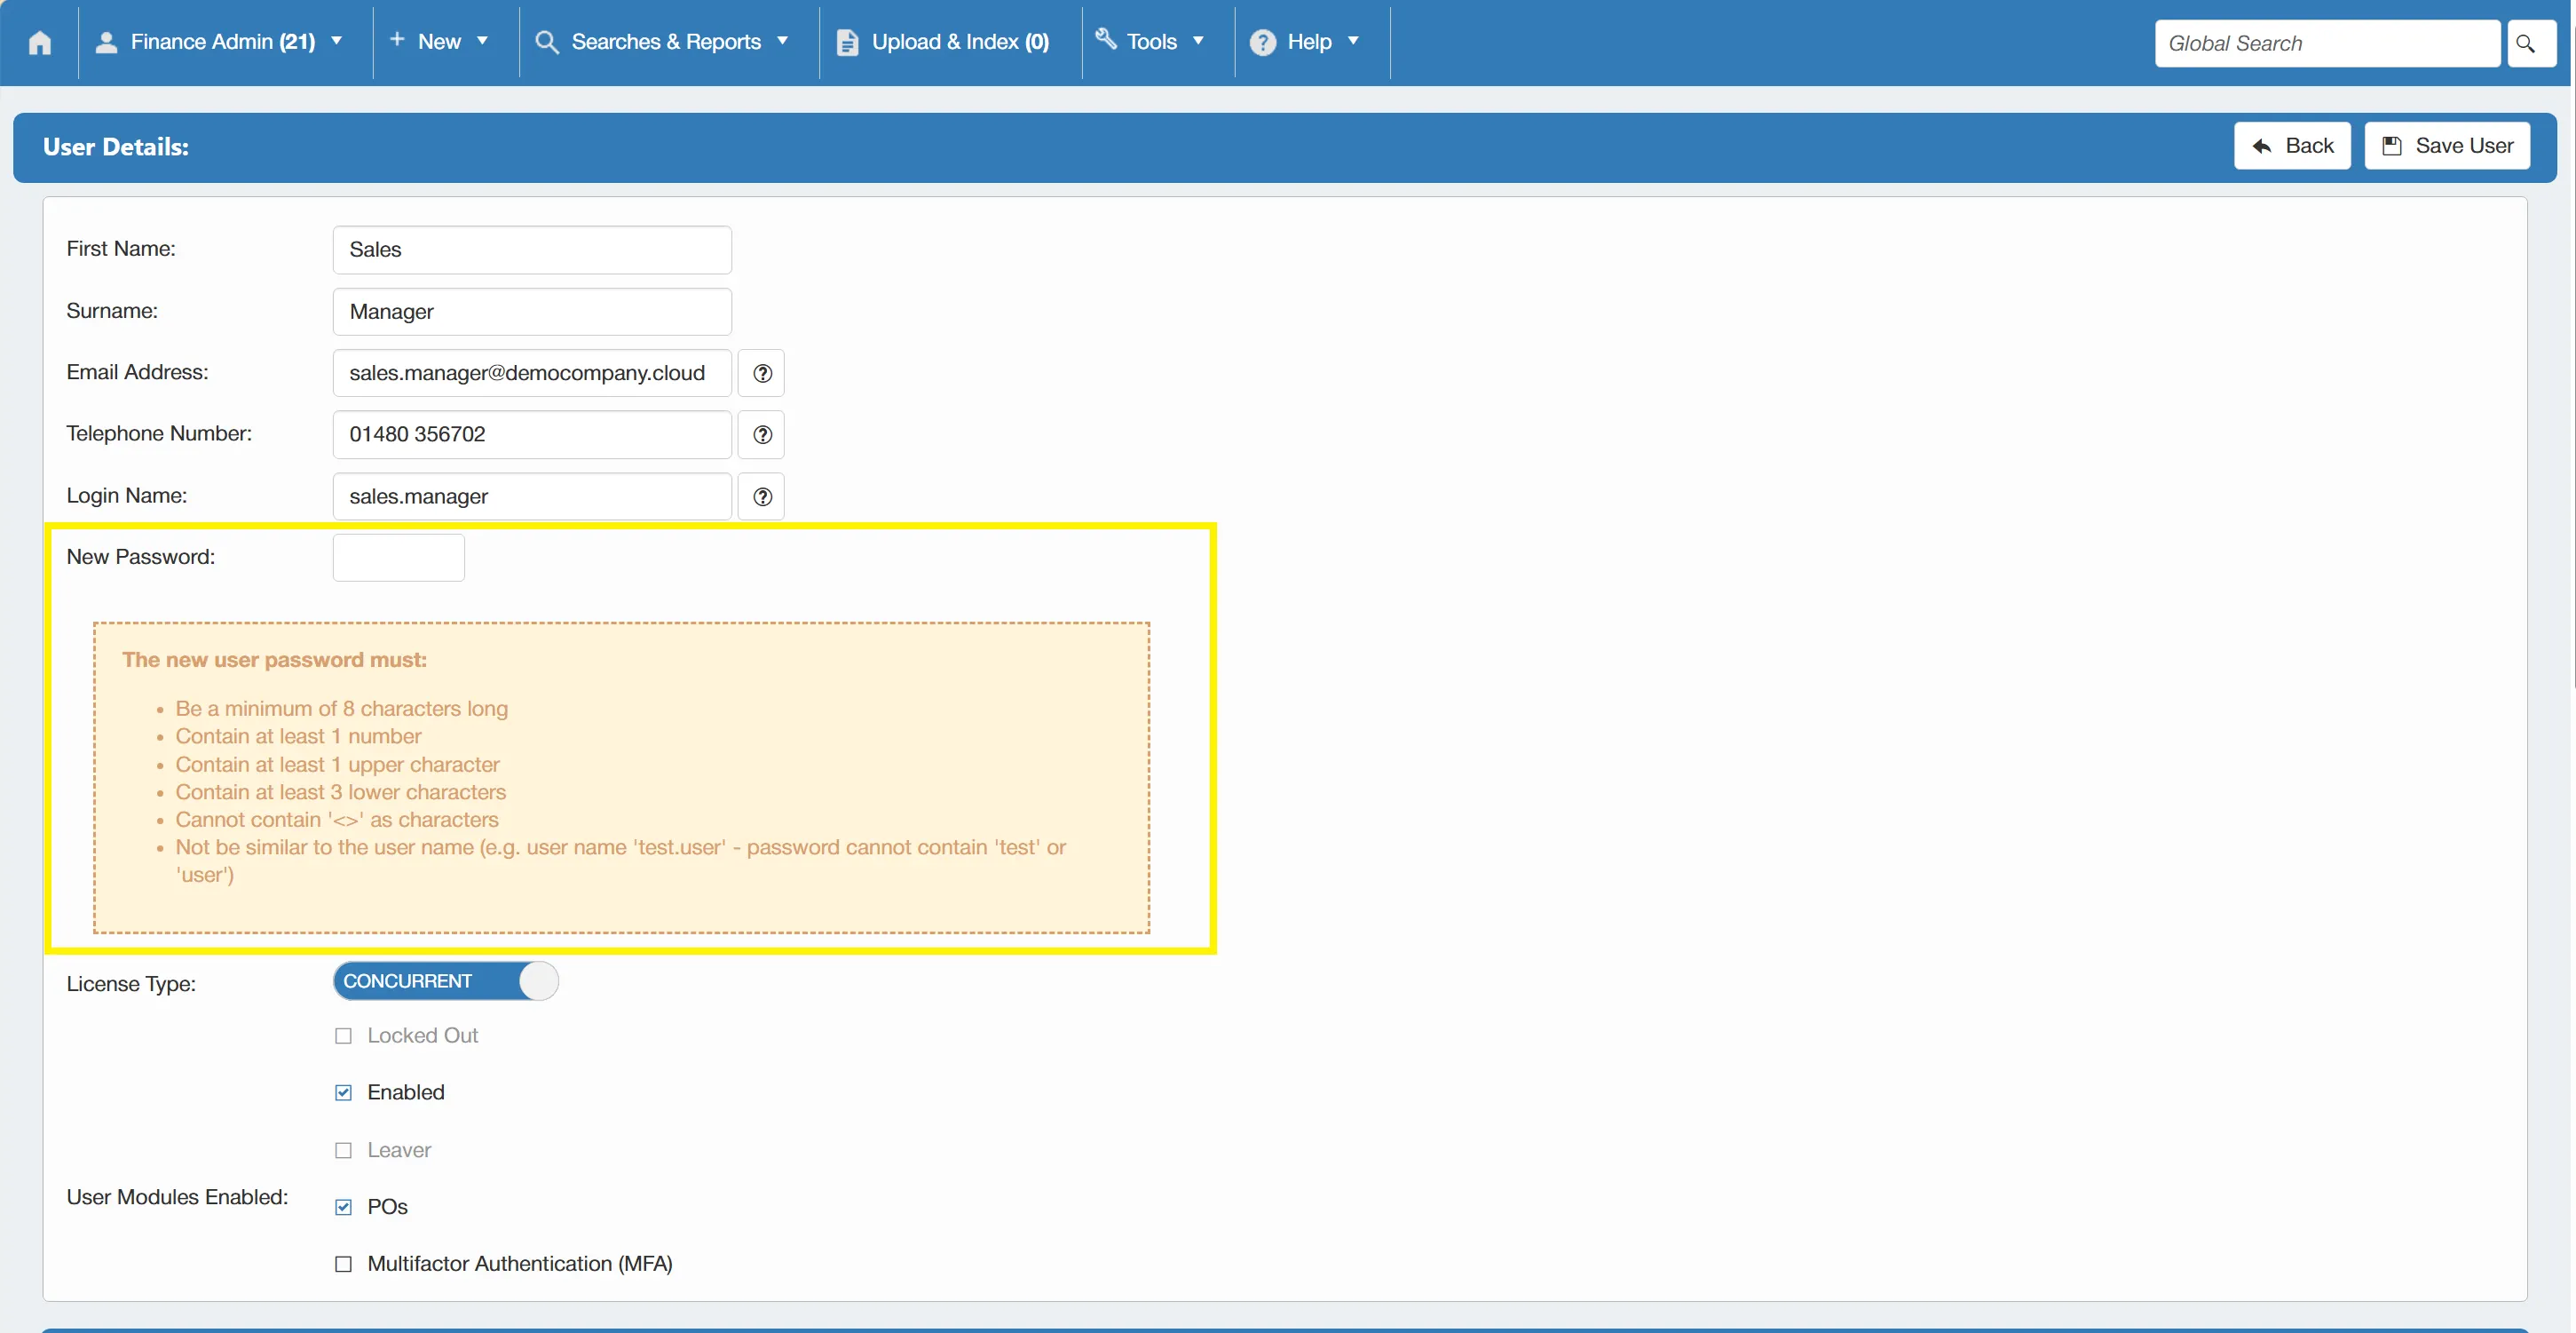
Task: Click the magnifier icon in Searches & Reports
Action: 546,42
